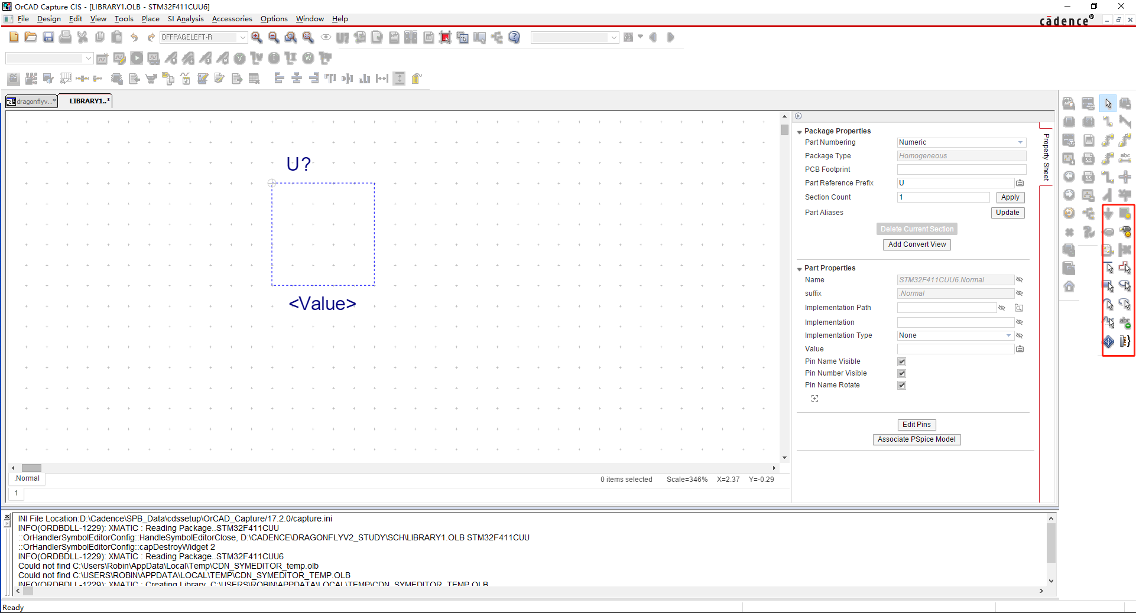Select the Place Ellipse tool
Viewport: 1136px width, 613px height.
(1125, 284)
